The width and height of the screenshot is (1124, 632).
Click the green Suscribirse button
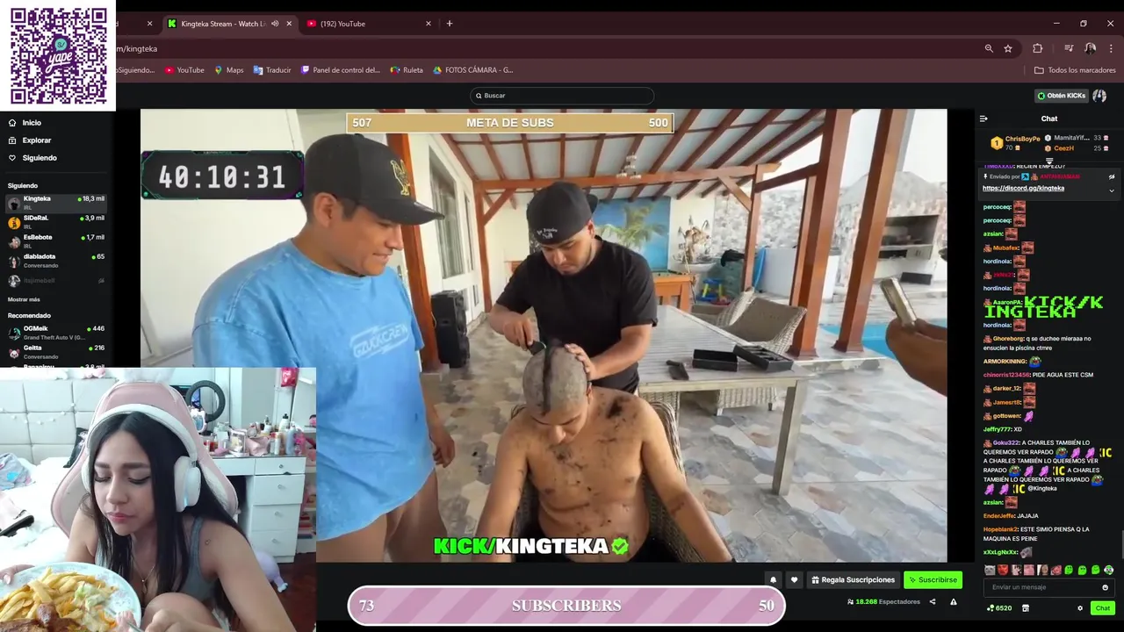pos(933,579)
